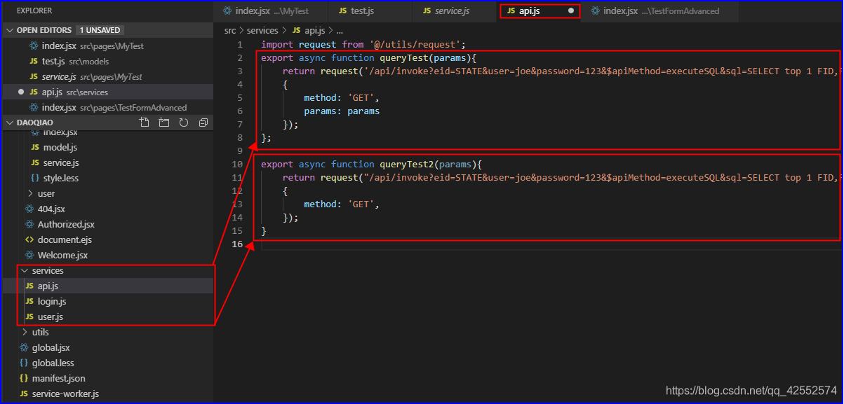This screenshot has height=404, width=844.
Task: Click the 1 UNSAVED badge
Action: (100, 30)
